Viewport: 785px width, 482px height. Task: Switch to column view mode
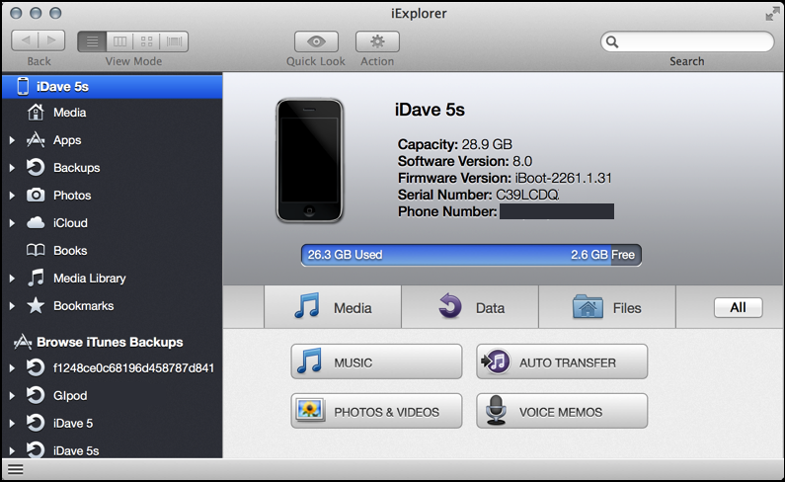[119, 41]
